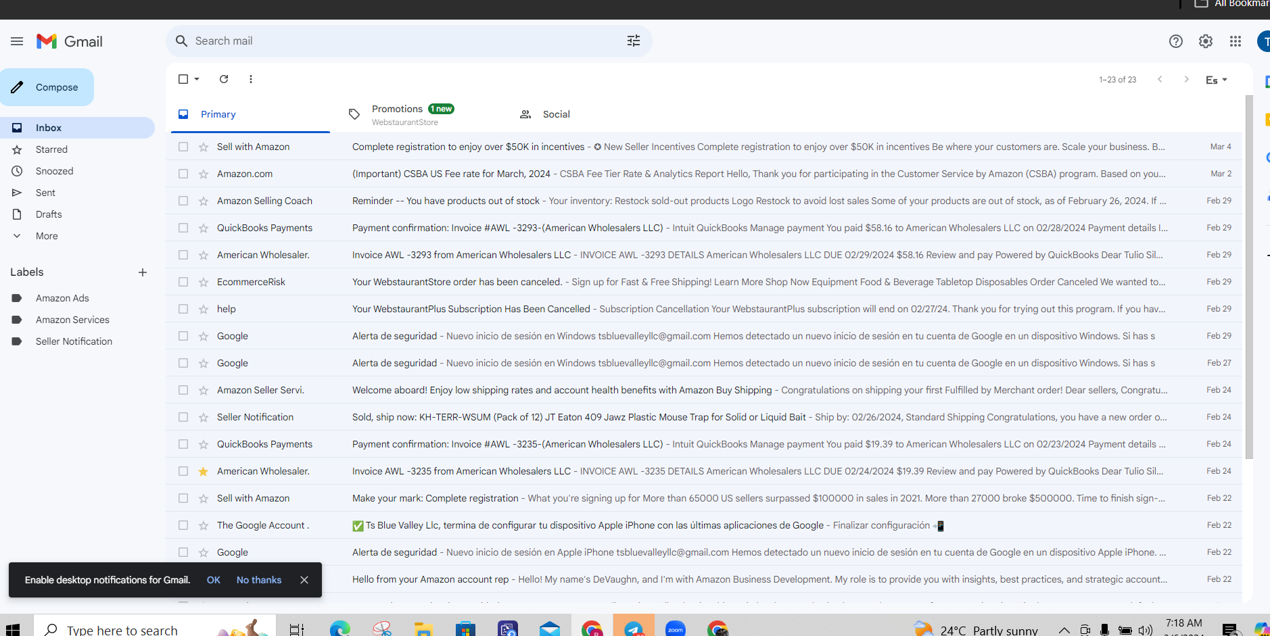Image resolution: width=1270 pixels, height=636 pixels.
Task: Open the Amazon Services label
Action: pyautogui.click(x=72, y=320)
